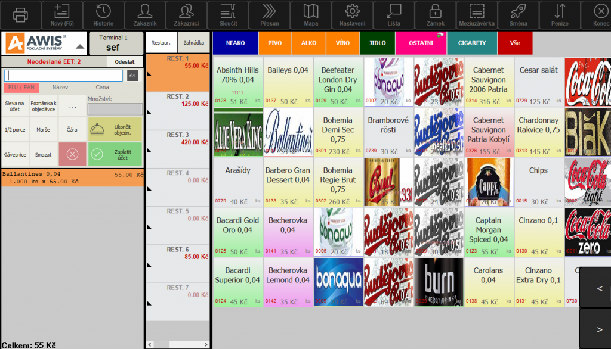Send unsent EET with Odeslat button
This screenshot has width=611, height=349.
pyautogui.click(x=124, y=61)
